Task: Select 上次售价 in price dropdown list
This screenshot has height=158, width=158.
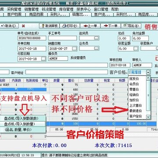Action: point(136,105)
